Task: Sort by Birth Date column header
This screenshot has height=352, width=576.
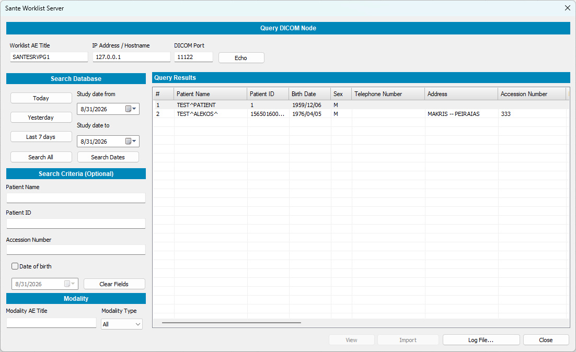Action: pyautogui.click(x=310, y=94)
